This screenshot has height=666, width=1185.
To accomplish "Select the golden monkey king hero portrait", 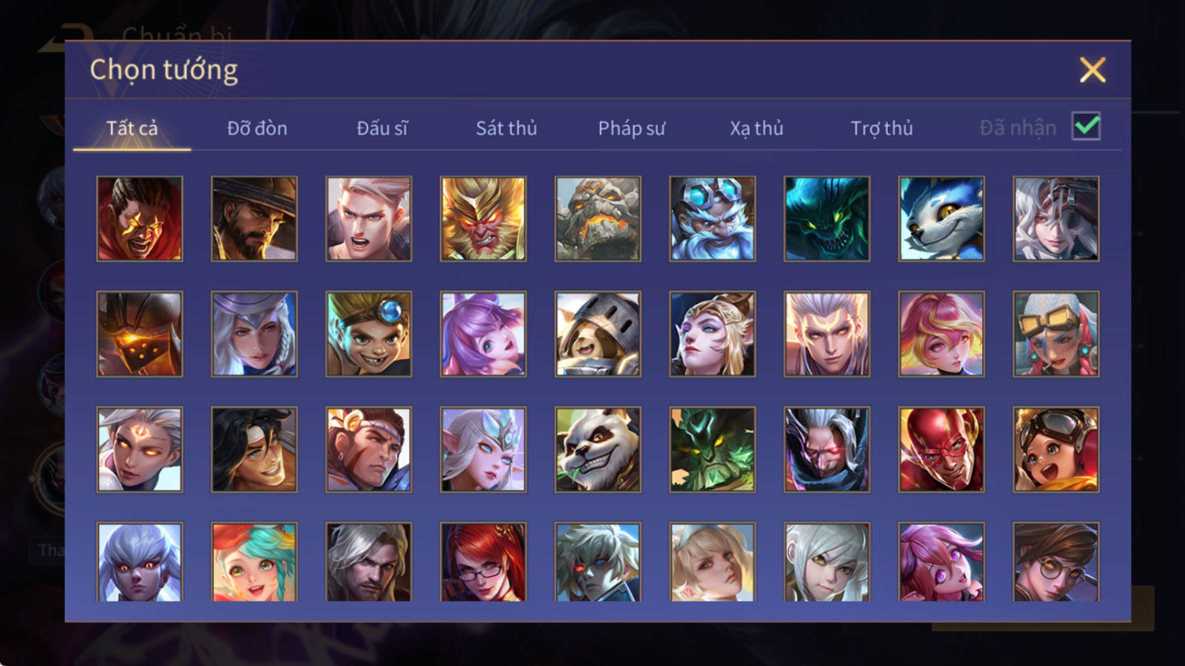I will (483, 218).
